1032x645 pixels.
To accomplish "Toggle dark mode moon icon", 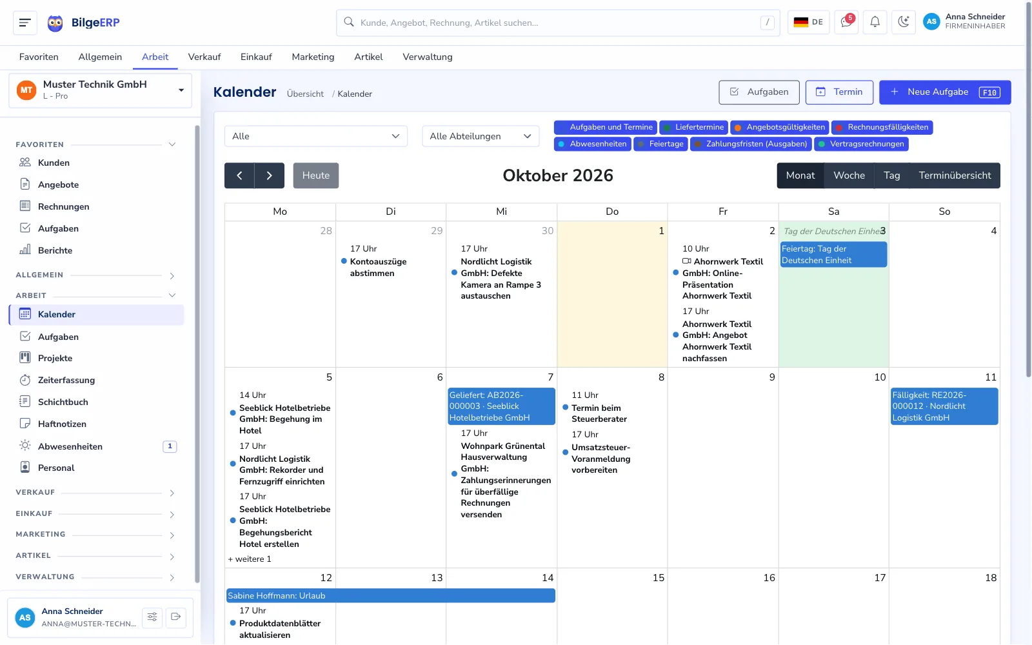I will tap(904, 22).
